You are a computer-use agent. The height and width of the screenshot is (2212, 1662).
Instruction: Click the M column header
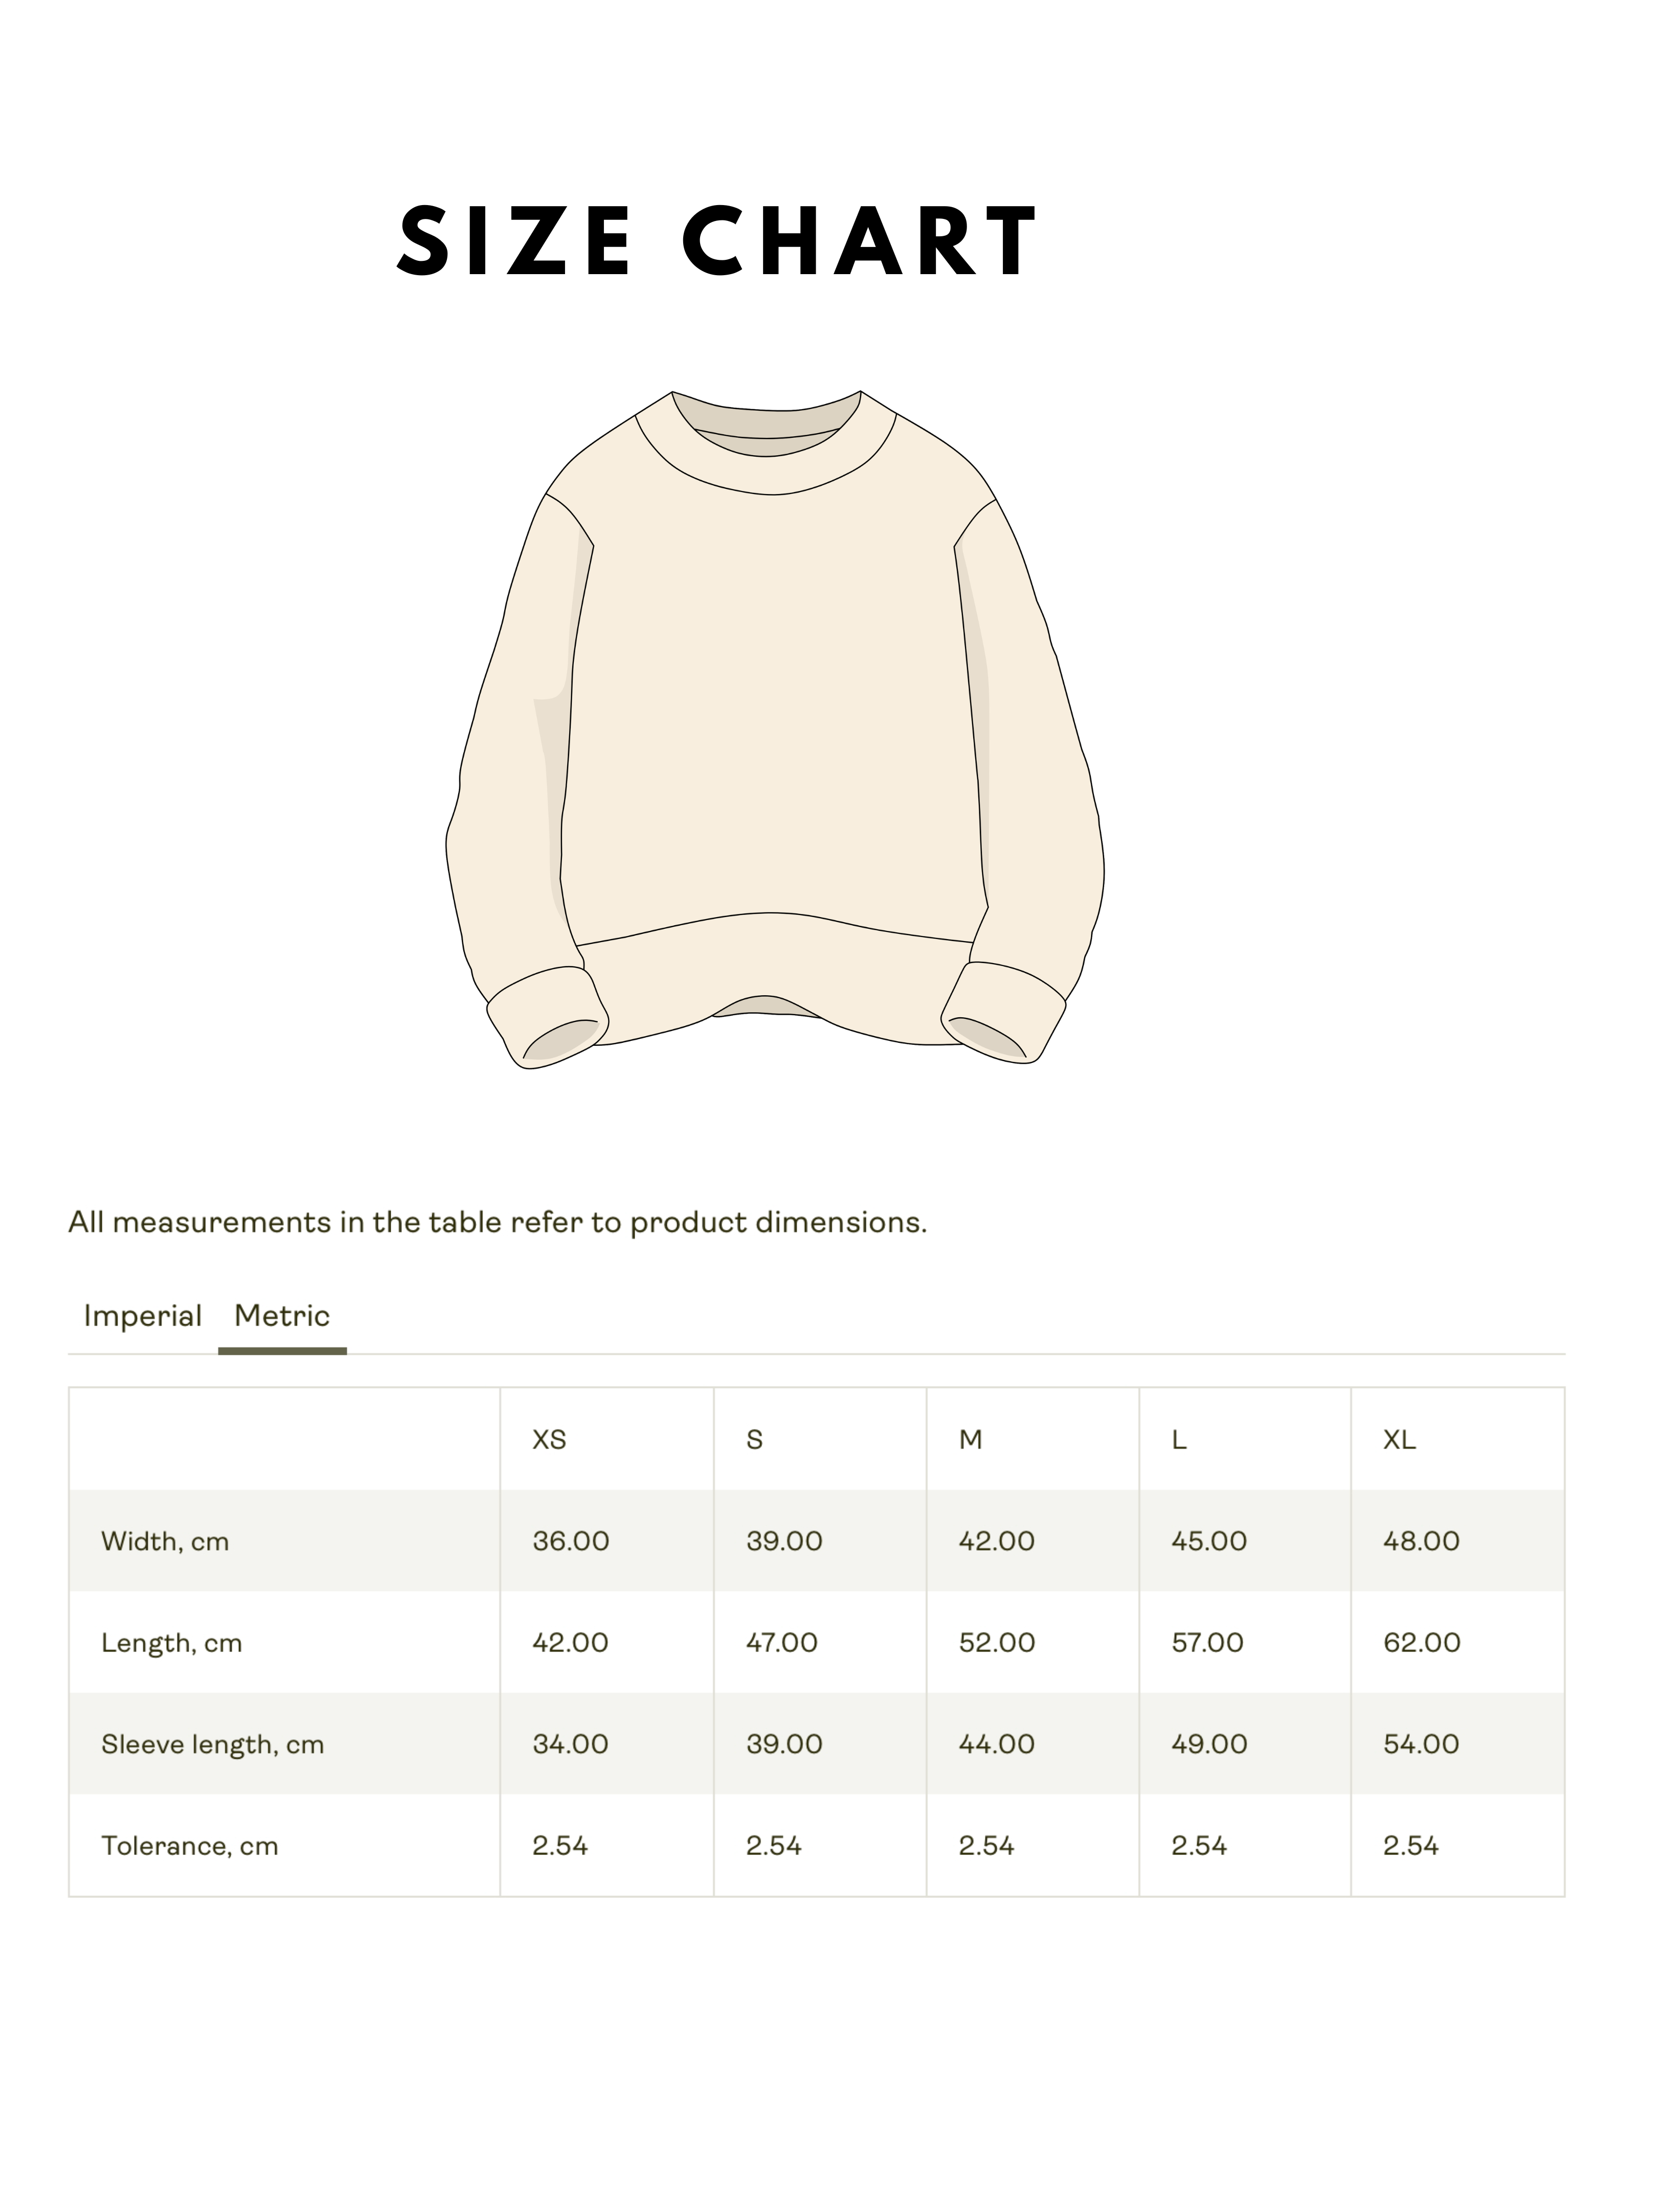click(x=970, y=1439)
